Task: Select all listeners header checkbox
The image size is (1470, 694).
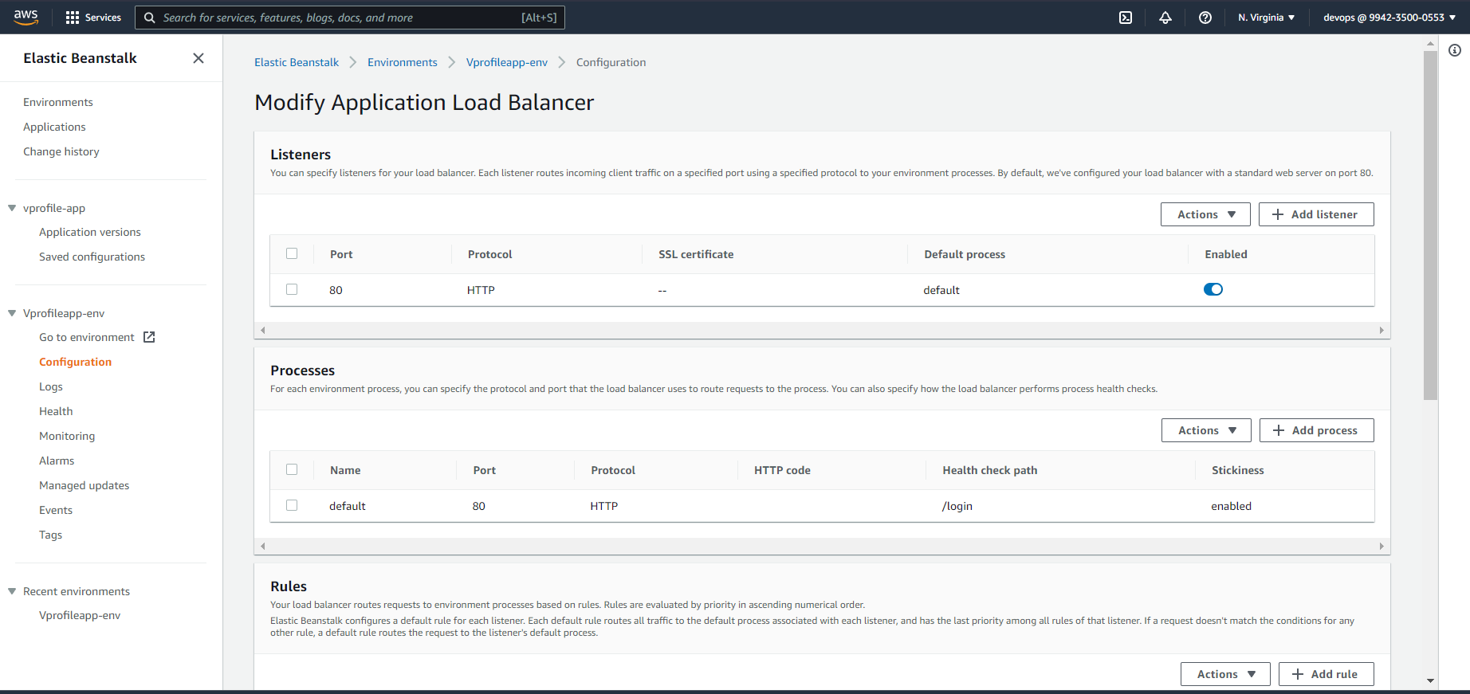Action: 292,253
